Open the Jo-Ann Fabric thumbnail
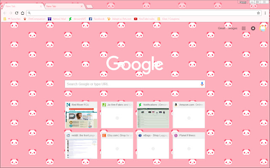This screenshot has width=270, height=168. tap(117, 115)
